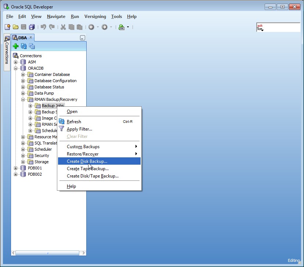Click the Save toolbar icon
This screenshot has height=267, width=304.
tap(23, 27)
